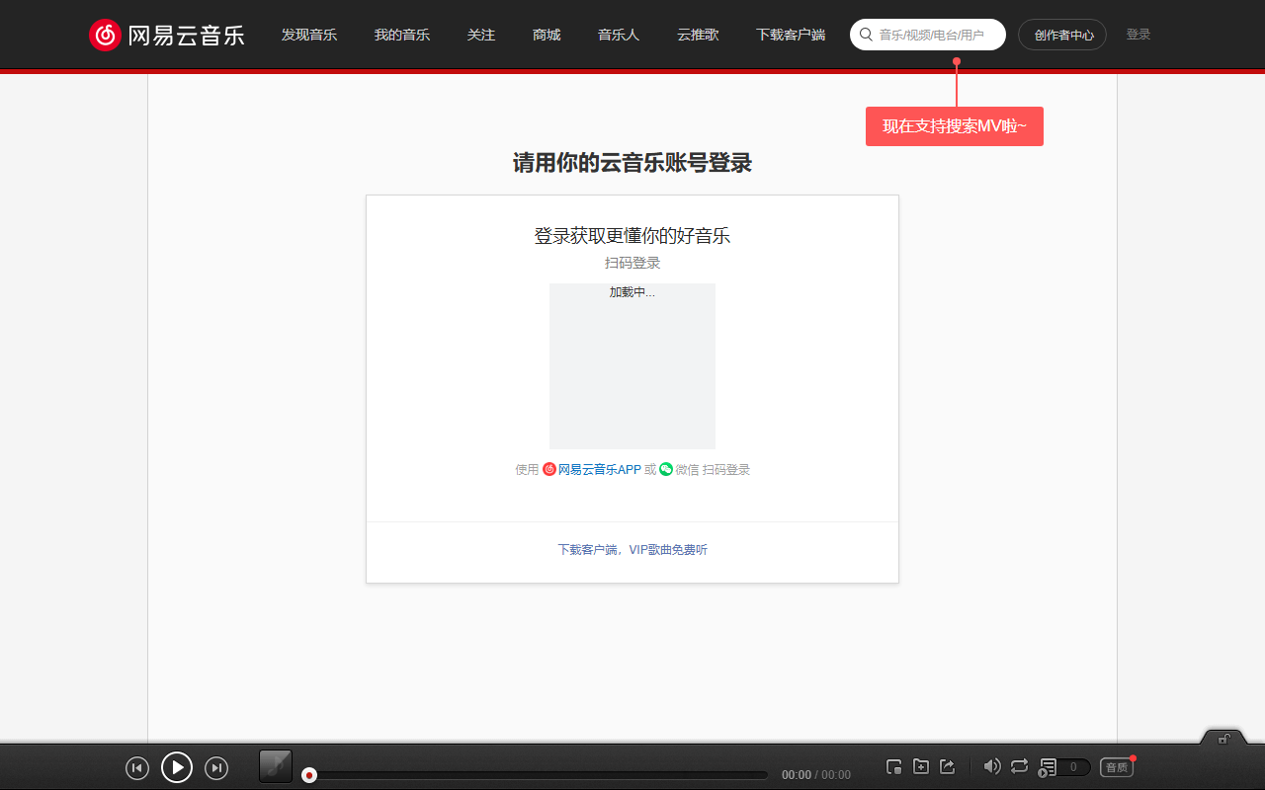Click the heading 请用你的云音乐账号登录
Image resolution: width=1265 pixels, height=790 pixels.
pos(632,163)
